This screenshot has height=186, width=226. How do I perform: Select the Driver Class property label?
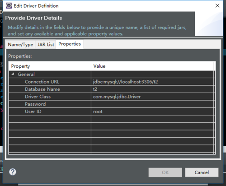click(x=38, y=97)
